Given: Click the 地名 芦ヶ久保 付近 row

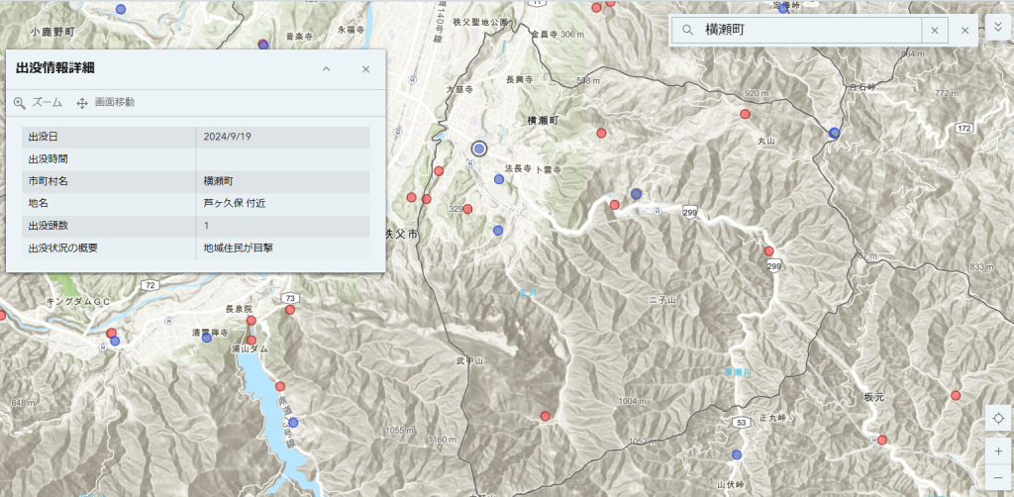Looking at the screenshot, I should (196, 203).
